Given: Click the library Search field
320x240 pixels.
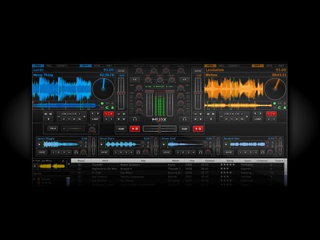Looking at the screenshot, I should (x=50, y=173).
